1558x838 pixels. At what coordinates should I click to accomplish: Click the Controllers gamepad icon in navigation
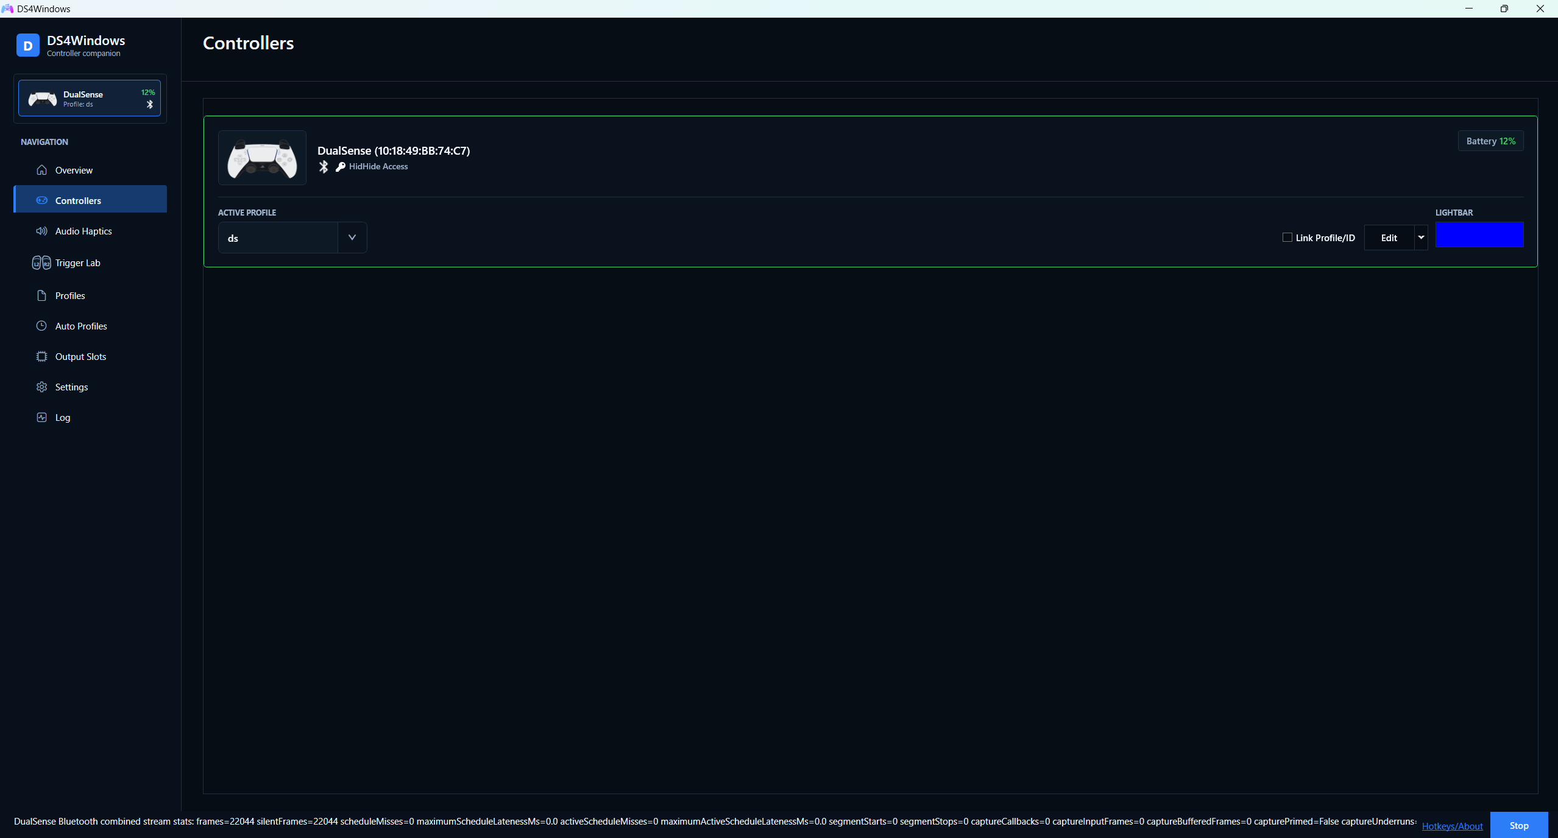(x=41, y=200)
